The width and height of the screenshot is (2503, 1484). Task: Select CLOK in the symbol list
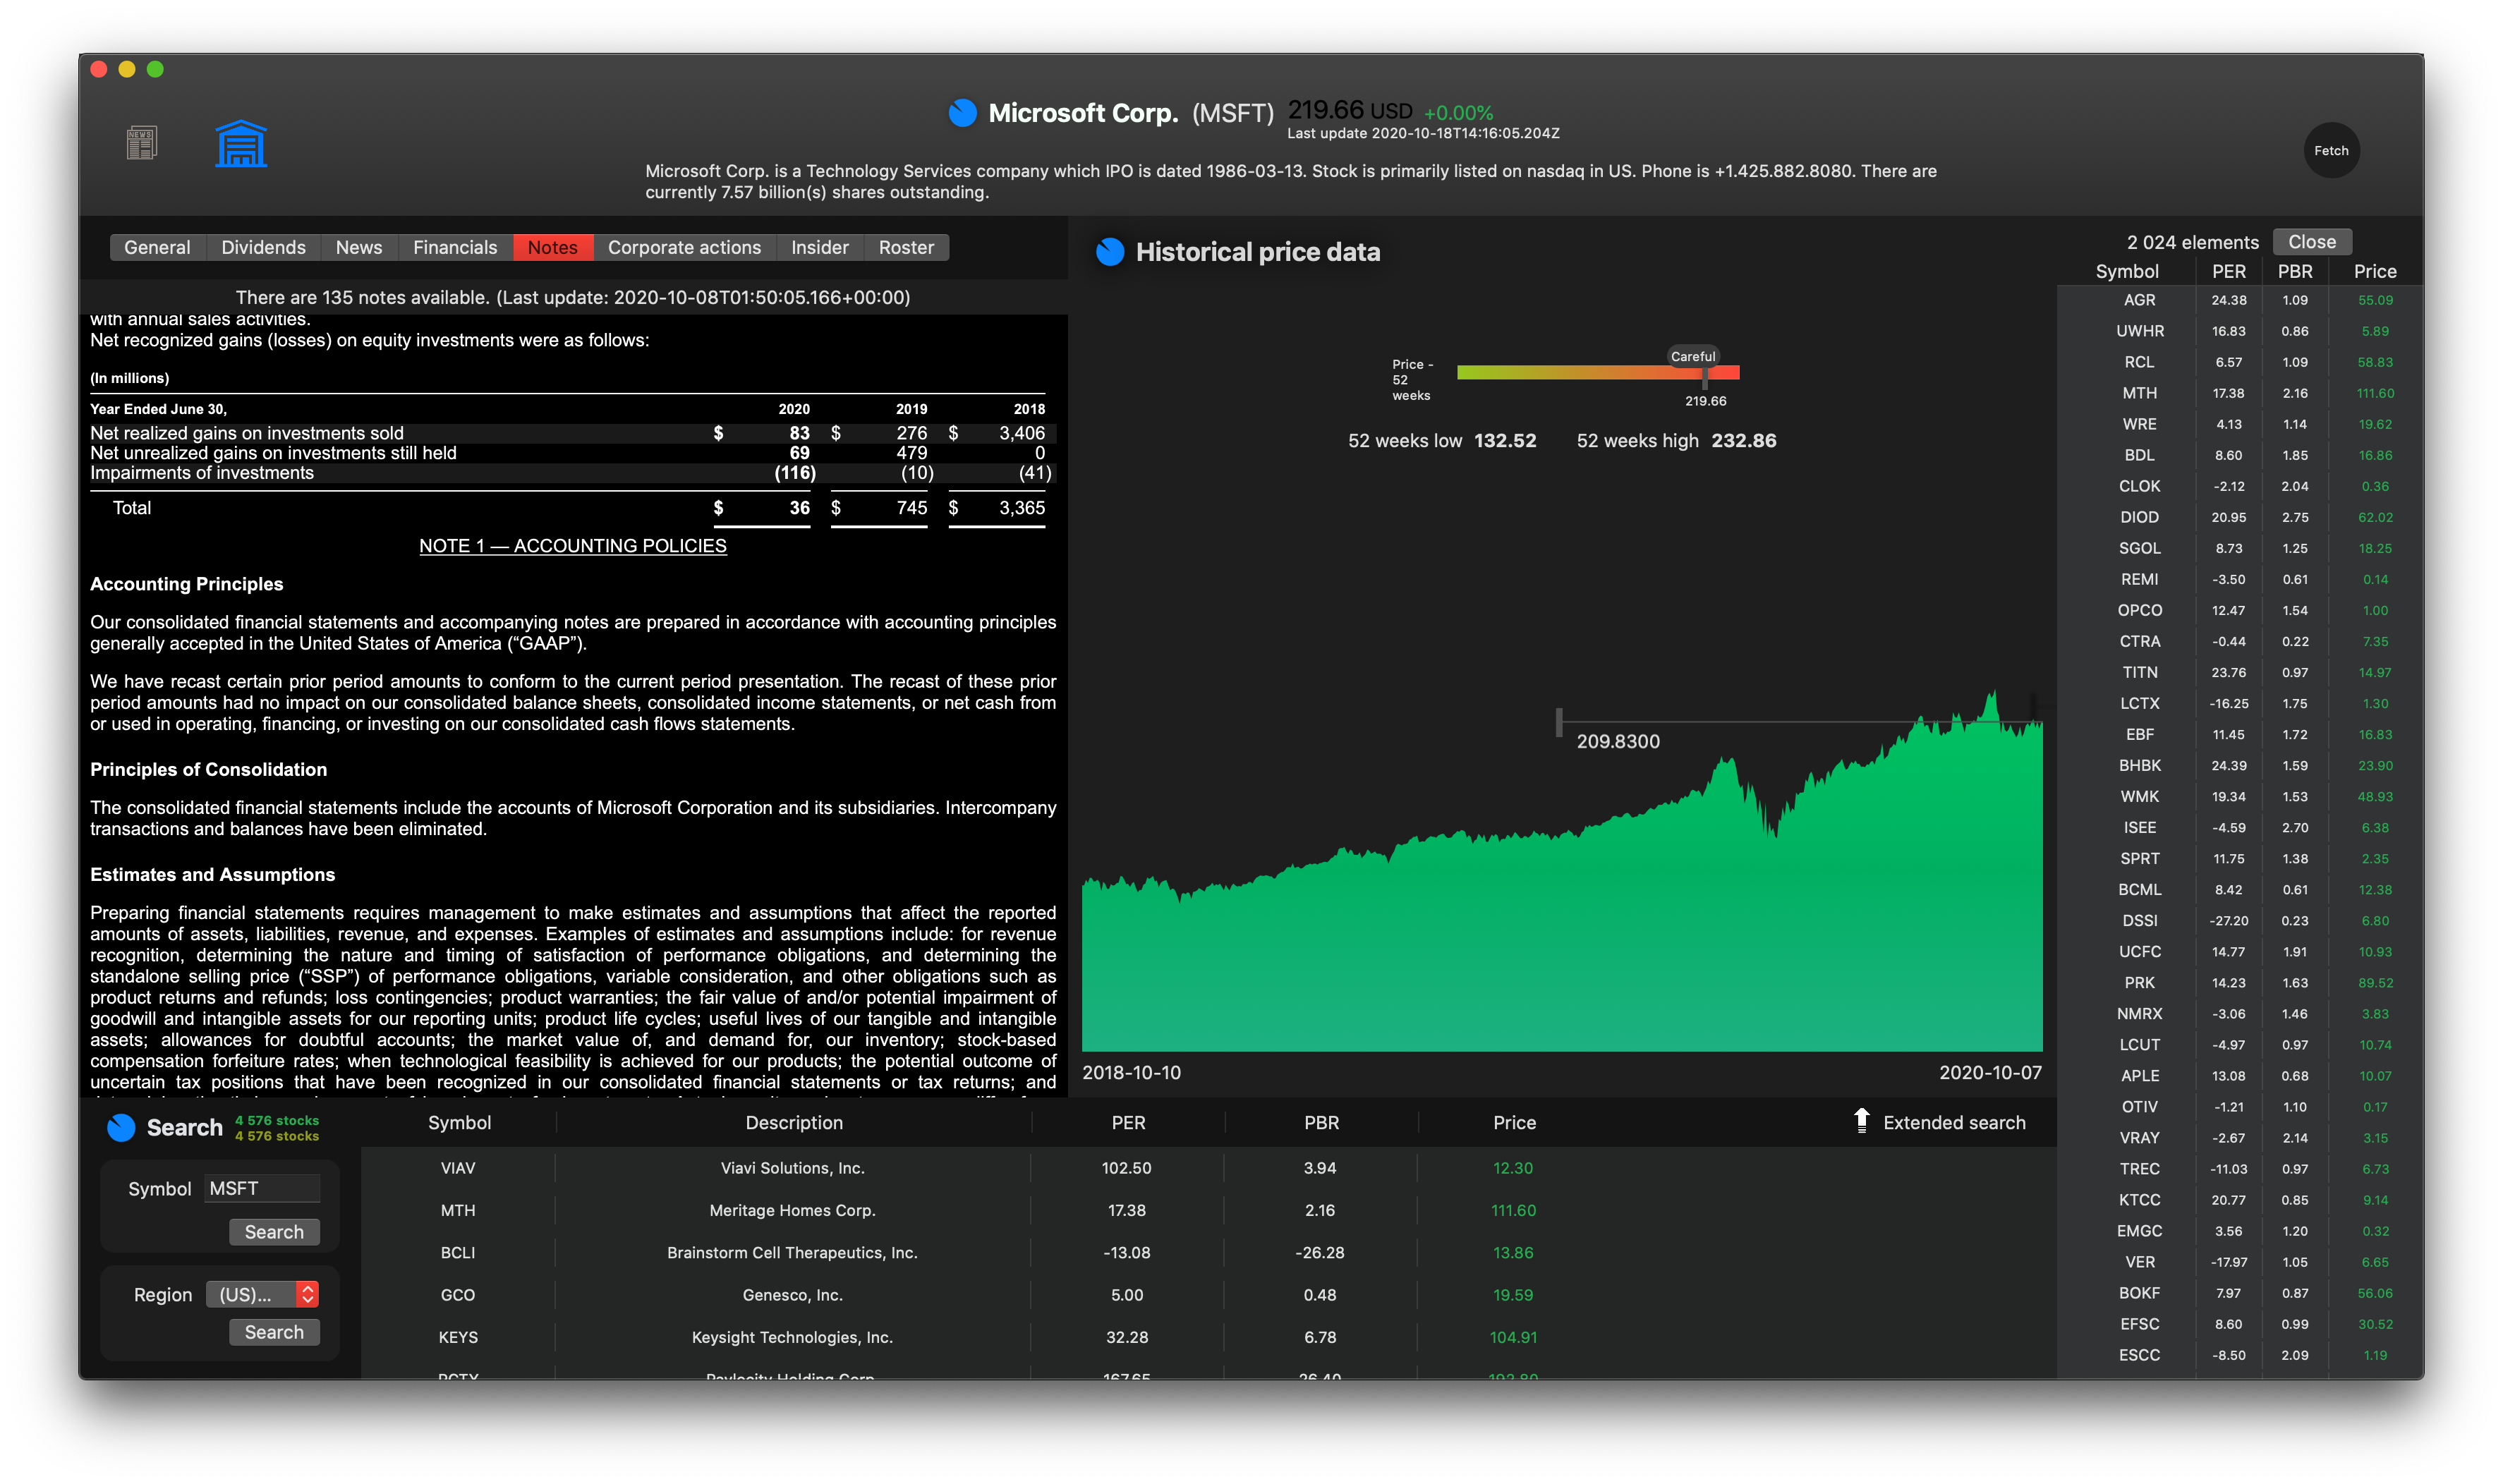[2240, 486]
